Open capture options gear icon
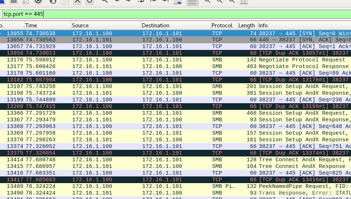351x199 pixels. point(38,1)
